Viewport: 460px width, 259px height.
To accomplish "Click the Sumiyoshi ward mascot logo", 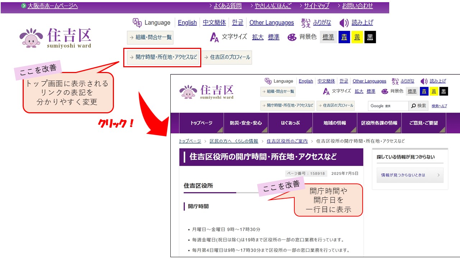I will point(30,38).
